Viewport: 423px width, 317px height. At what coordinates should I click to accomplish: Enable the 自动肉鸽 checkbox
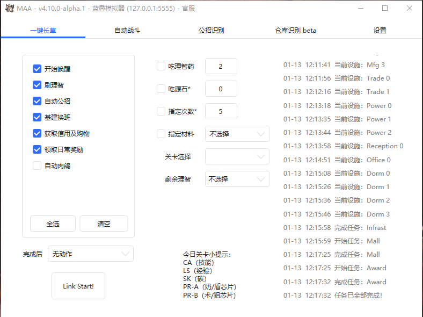pos(37,165)
